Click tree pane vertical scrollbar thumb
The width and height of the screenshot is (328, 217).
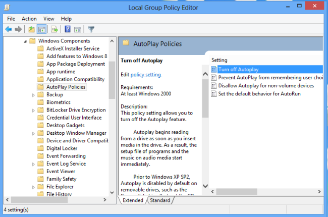[x=112, y=80]
